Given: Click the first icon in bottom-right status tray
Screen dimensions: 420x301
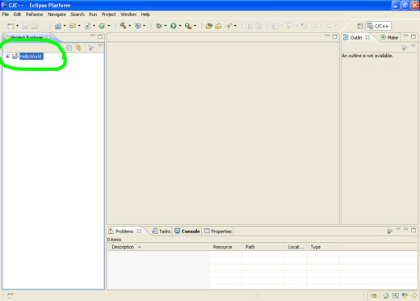Looking at the screenshot, I should click(373, 295).
